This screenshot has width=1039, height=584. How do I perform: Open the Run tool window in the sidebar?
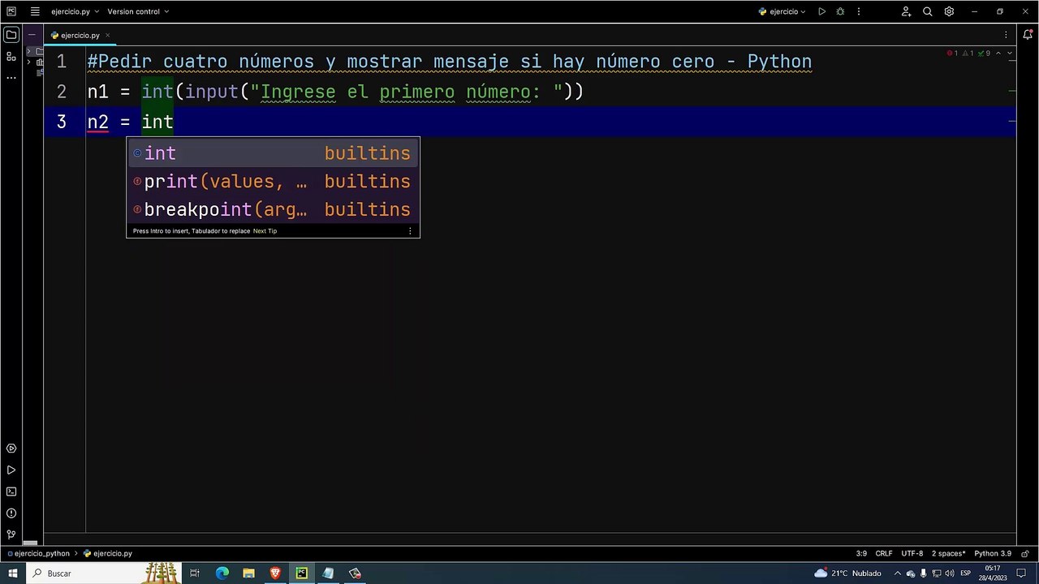(11, 470)
